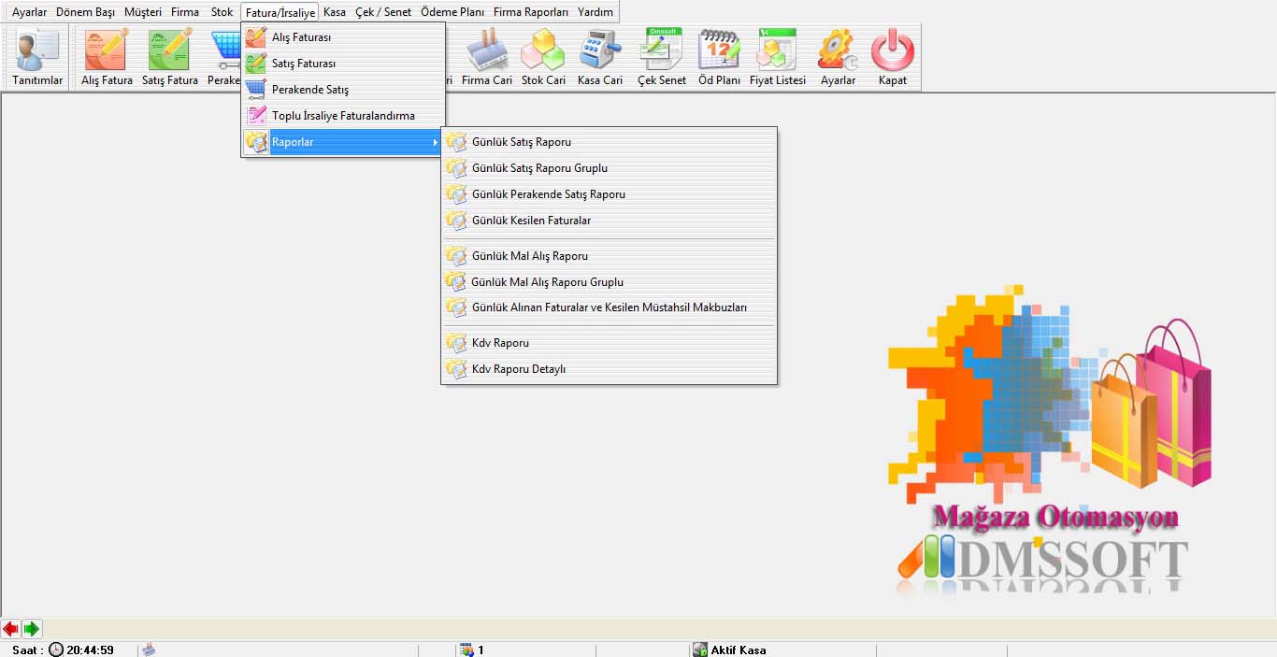Click the green right arrow button

[x=32, y=629]
